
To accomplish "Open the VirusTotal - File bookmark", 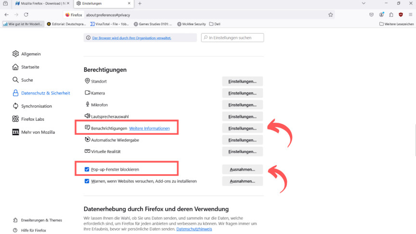I will point(110,24).
